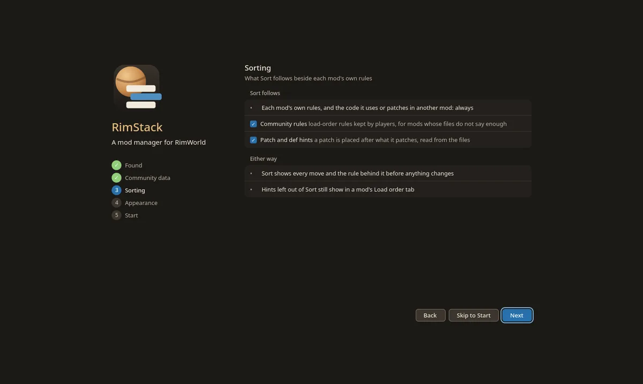The width and height of the screenshot is (643, 384).
Task: Jump to the Appearance step label
Action: pos(141,203)
